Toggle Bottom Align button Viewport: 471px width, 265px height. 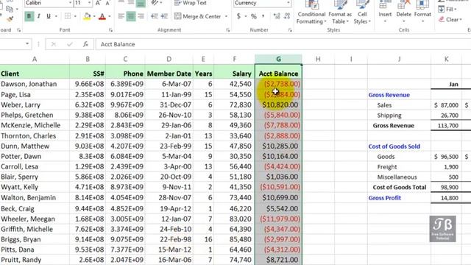pos(141,3)
